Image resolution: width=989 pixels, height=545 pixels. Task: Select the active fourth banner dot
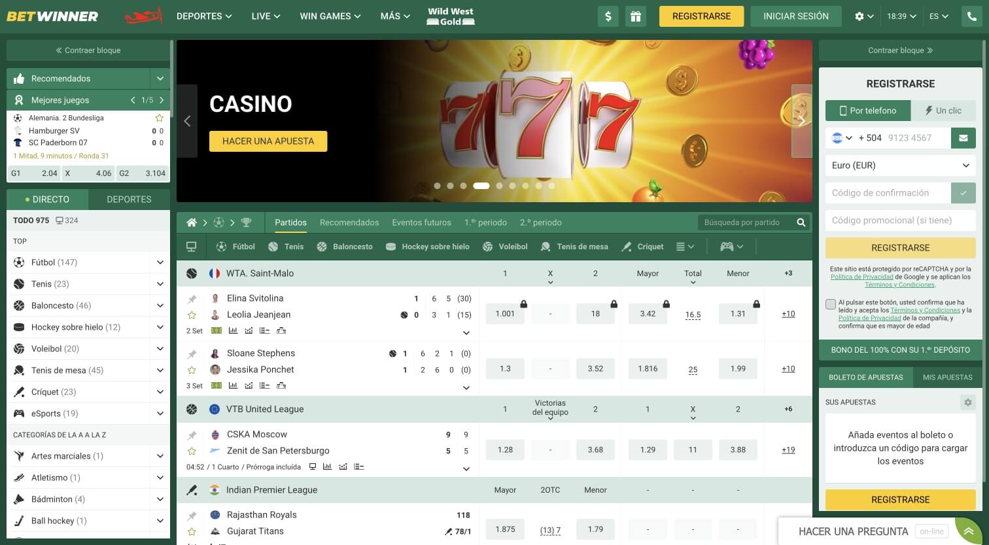(x=481, y=186)
